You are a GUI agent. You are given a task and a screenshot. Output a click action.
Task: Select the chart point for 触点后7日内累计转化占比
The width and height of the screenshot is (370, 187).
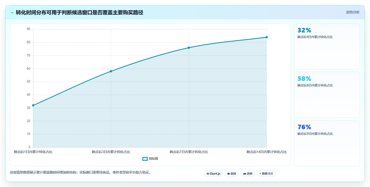tap(189, 48)
